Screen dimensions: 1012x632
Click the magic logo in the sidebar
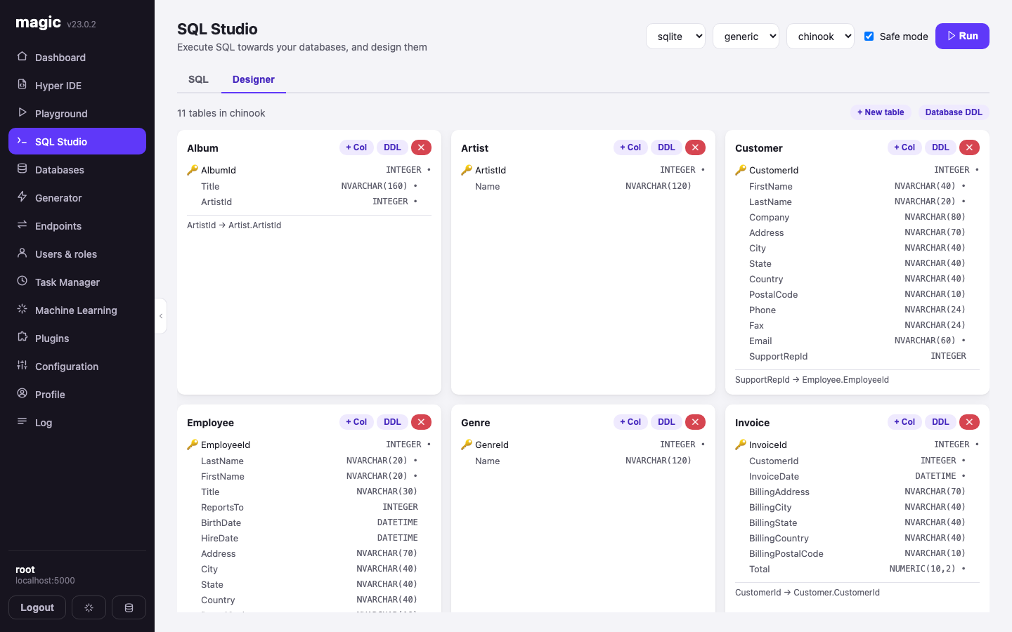(x=38, y=22)
